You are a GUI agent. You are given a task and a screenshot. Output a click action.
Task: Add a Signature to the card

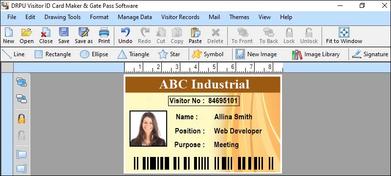click(370, 54)
